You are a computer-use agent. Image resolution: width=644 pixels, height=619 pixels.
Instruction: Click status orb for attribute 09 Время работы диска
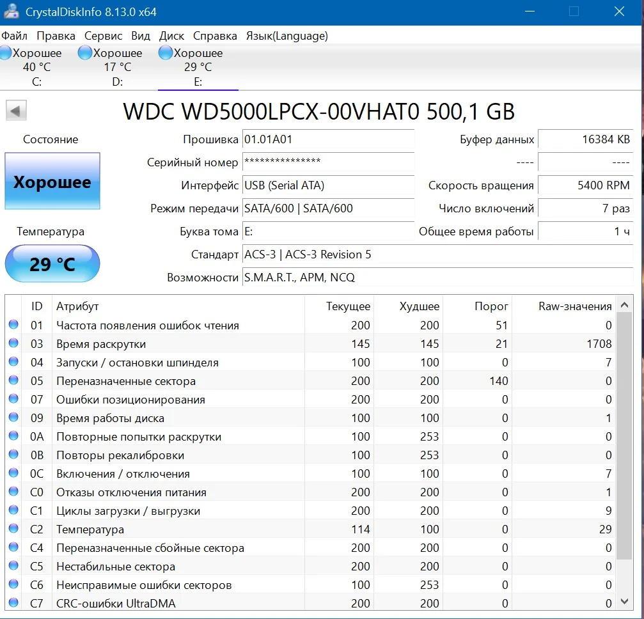13,418
